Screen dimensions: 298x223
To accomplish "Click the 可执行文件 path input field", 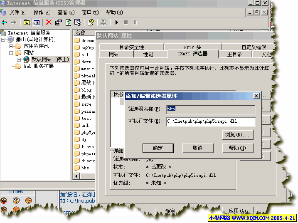I will click(210, 121).
